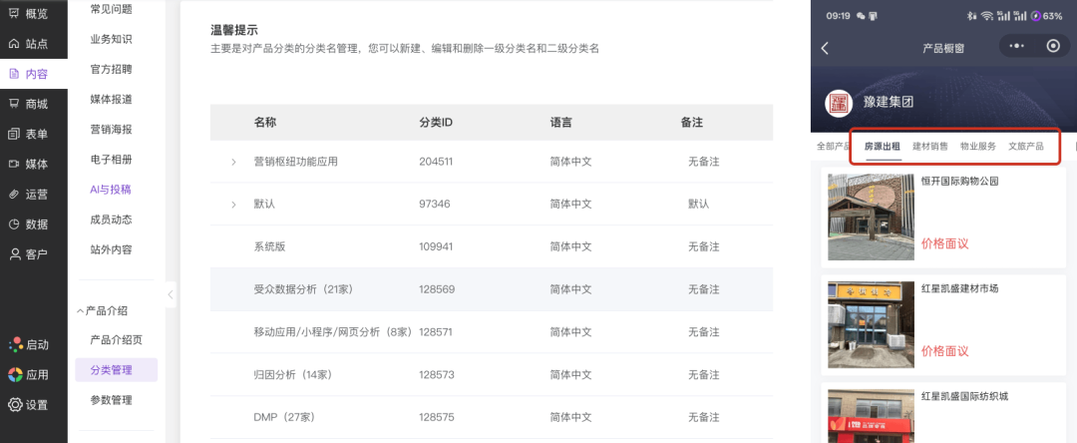Open the 运营 operations icon
This screenshot has height=443, width=1077.
(x=14, y=194)
